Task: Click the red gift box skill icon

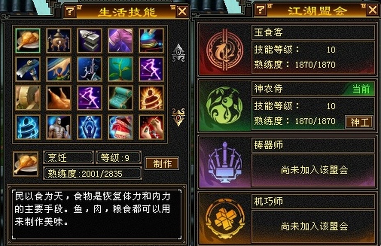Action: tap(120, 127)
